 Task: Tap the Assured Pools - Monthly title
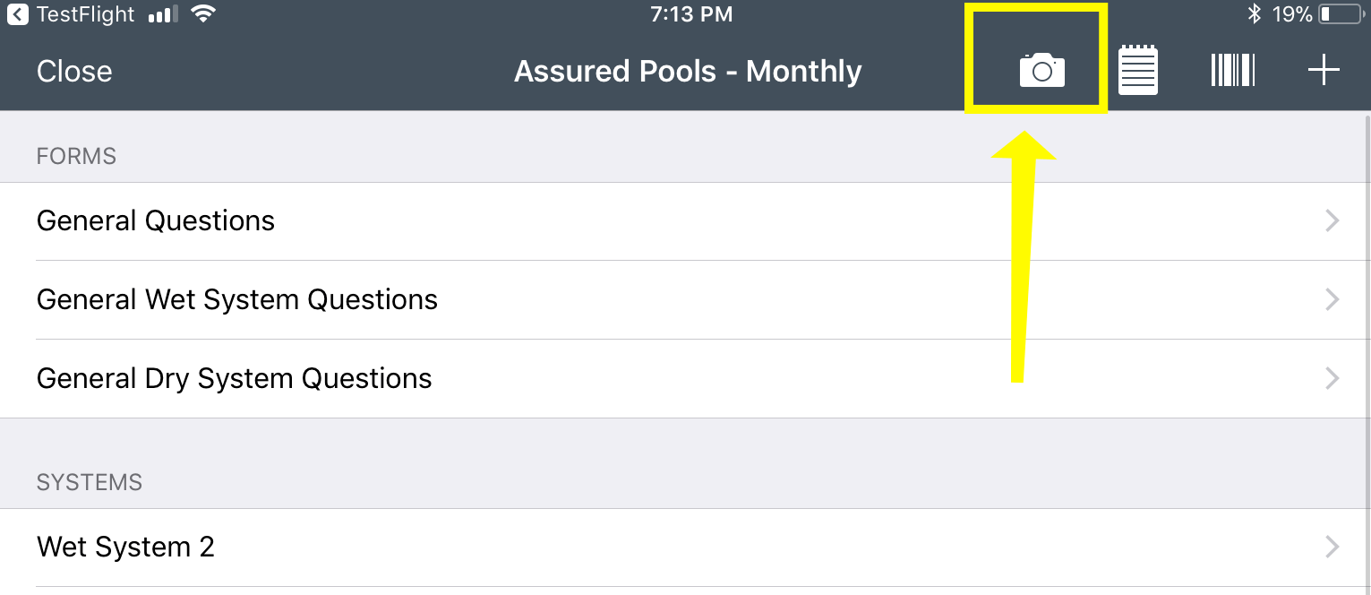688,71
